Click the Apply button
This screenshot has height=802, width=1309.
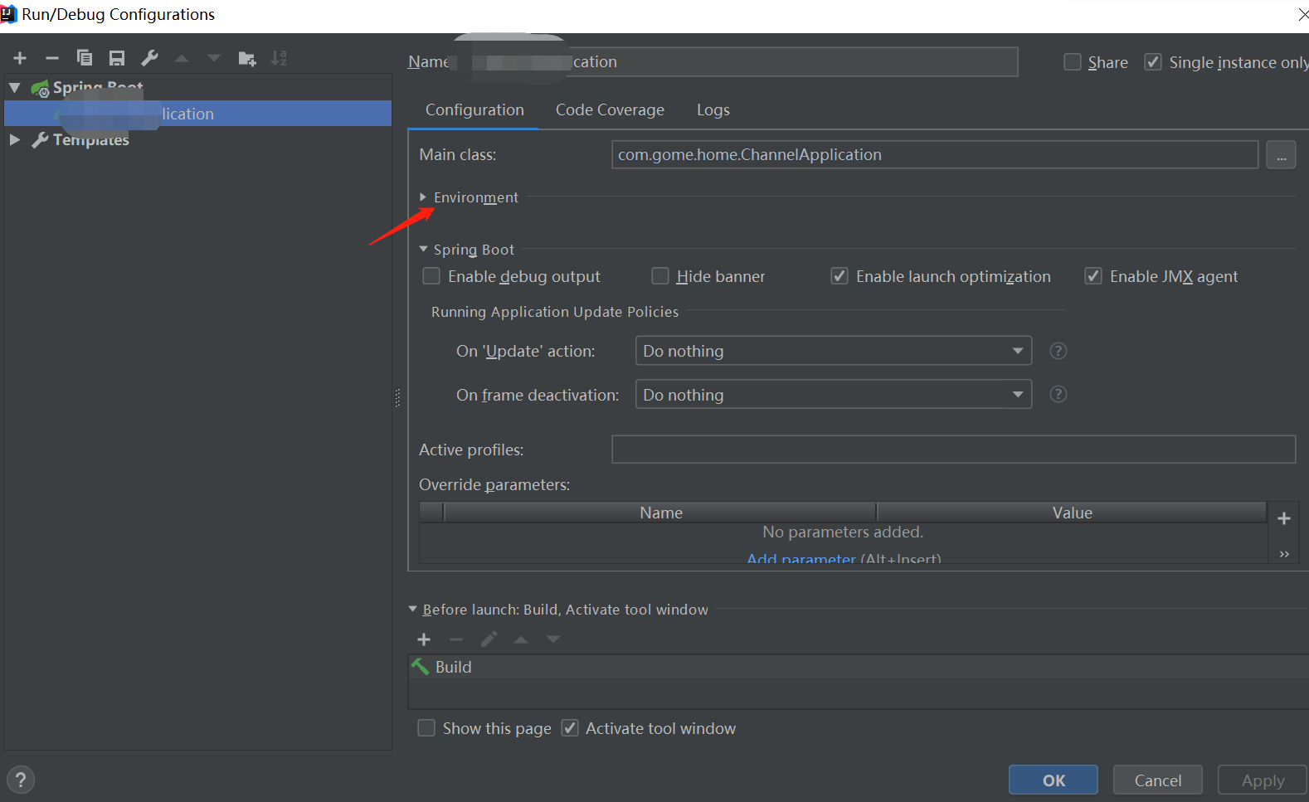(1263, 780)
